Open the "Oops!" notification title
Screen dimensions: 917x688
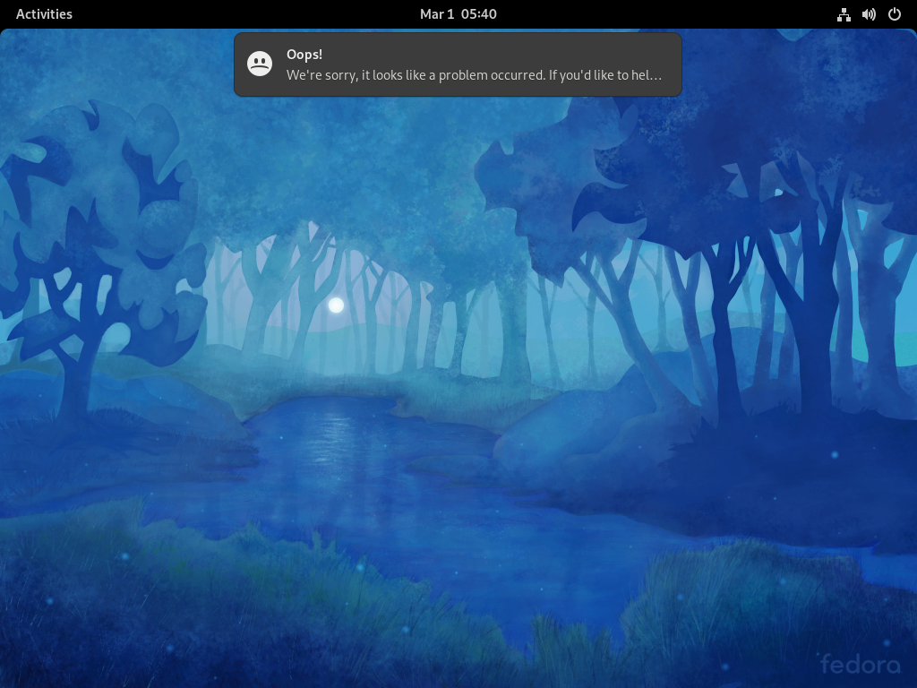click(304, 55)
